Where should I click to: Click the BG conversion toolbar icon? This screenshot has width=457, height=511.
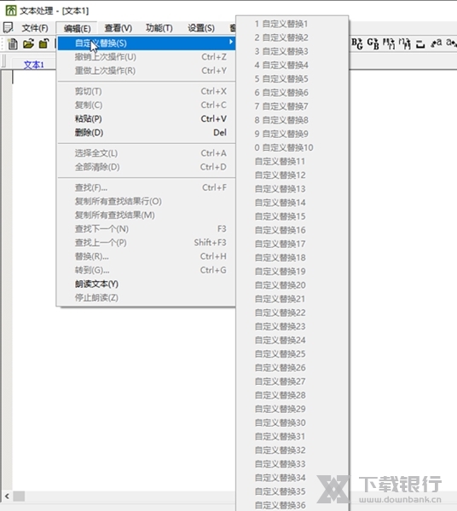[x=357, y=43]
